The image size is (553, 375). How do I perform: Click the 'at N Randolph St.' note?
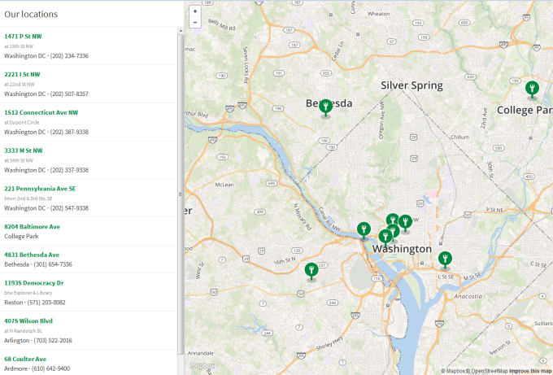tap(23, 331)
